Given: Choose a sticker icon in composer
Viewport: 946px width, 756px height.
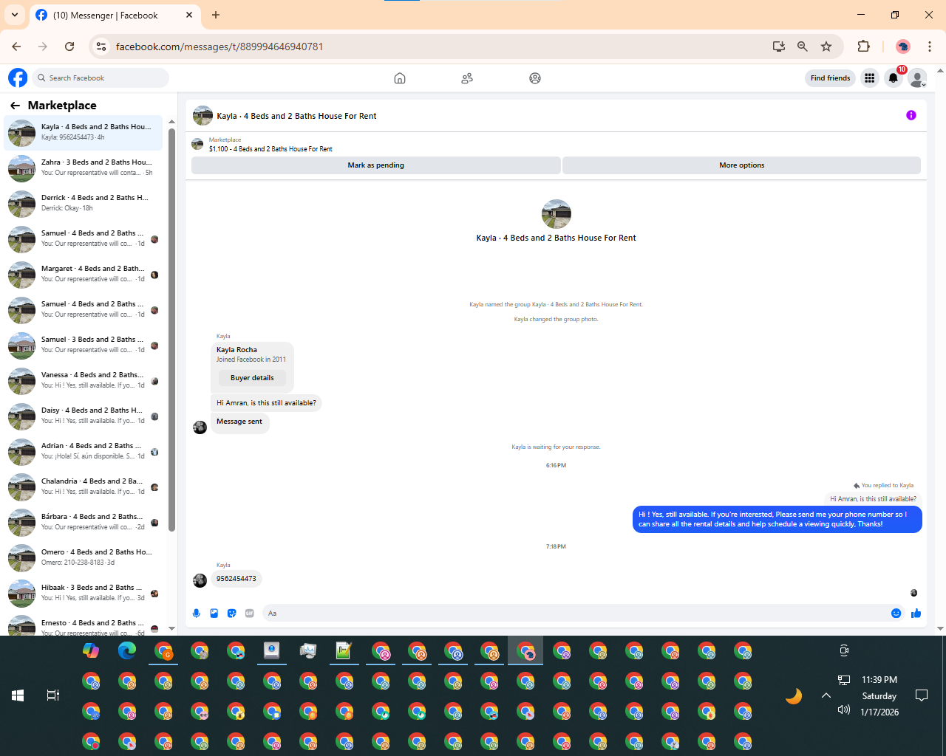Looking at the screenshot, I should click(232, 613).
